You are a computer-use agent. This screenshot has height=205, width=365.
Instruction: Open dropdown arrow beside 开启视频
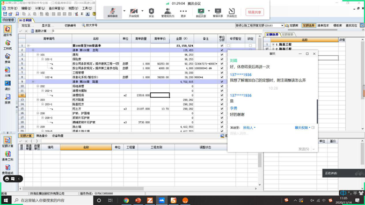(142, 11)
